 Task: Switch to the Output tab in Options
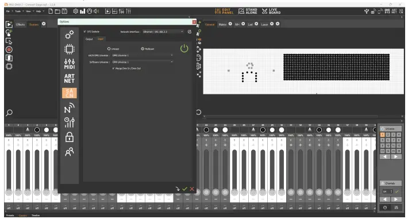pyautogui.click(x=89, y=39)
